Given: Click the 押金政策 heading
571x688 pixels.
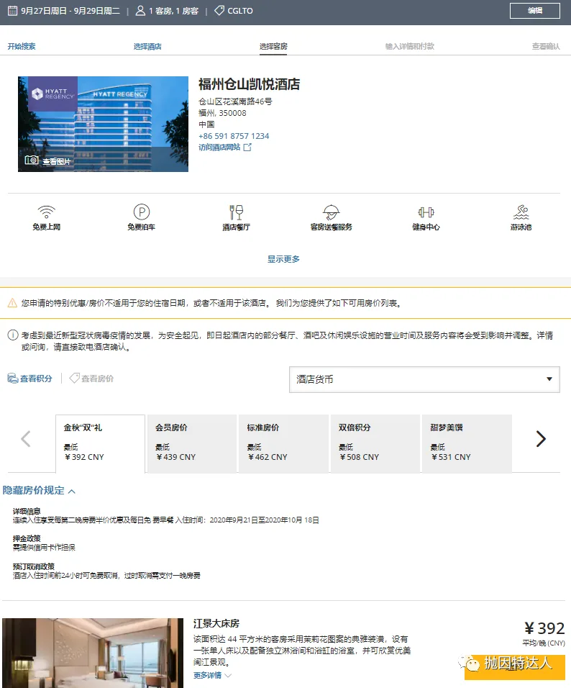Looking at the screenshot, I should pos(27,538).
